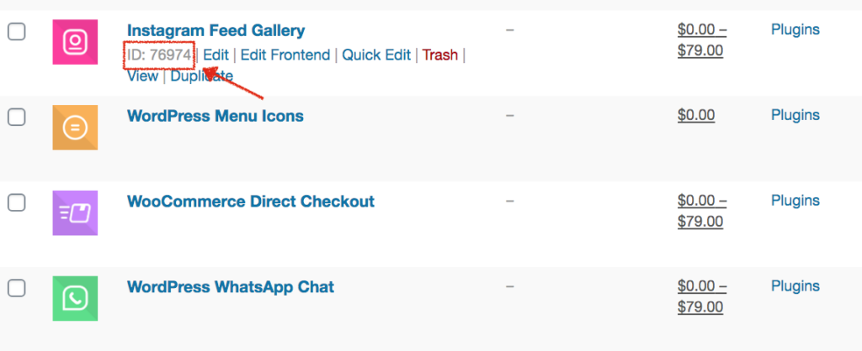Click View link under Instagram Feed Gallery
The height and width of the screenshot is (351, 862).
143,76
